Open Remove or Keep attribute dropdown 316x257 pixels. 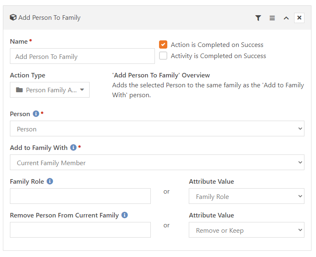point(247,230)
